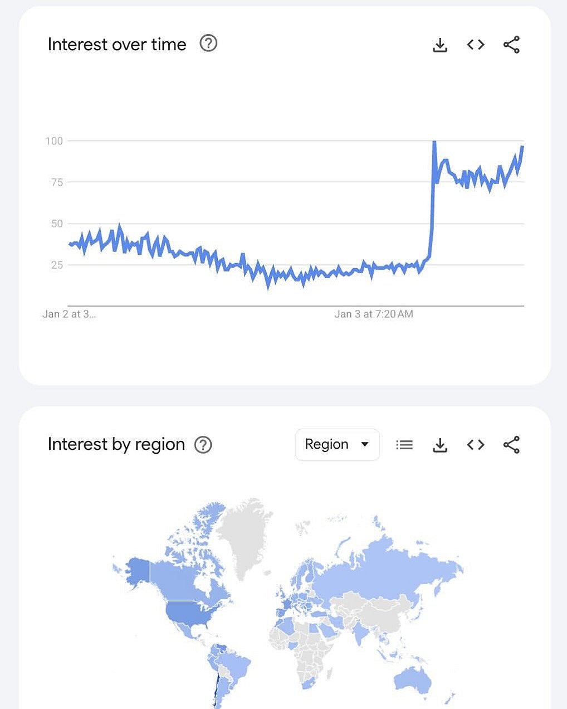Click the share icon for Interest by region
This screenshot has width=567, height=709.
[511, 445]
